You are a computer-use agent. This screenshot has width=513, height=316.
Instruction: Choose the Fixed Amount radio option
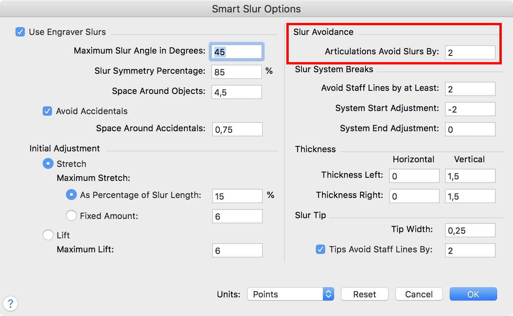point(71,216)
